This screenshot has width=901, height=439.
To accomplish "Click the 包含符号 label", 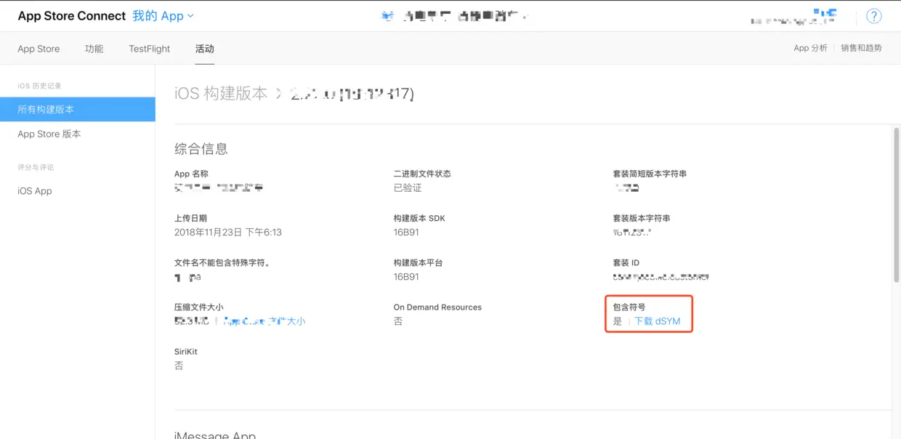I will tap(629, 307).
